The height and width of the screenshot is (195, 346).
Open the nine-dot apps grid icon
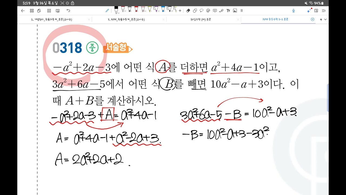click(49, 11)
